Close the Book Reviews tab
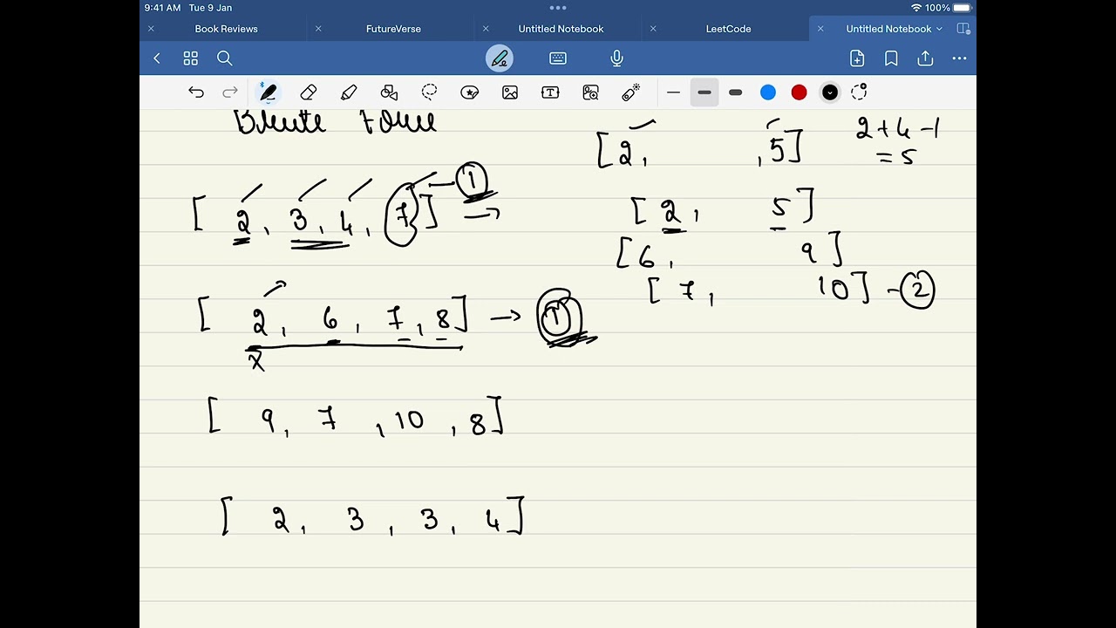This screenshot has height=628, width=1116. (151, 29)
